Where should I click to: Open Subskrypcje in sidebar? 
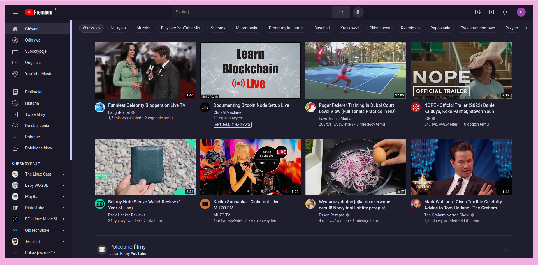38,51
